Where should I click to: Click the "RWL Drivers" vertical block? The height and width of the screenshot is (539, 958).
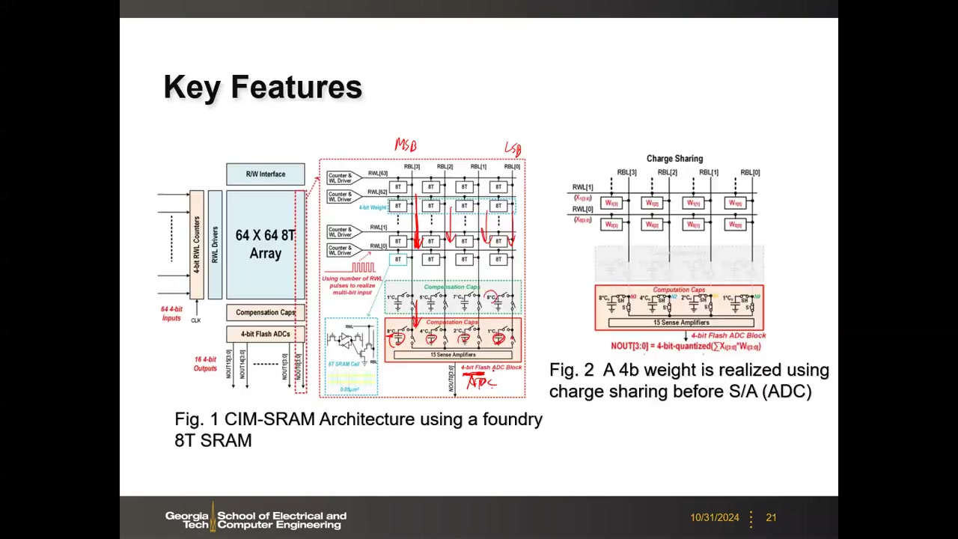click(x=215, y=245)
